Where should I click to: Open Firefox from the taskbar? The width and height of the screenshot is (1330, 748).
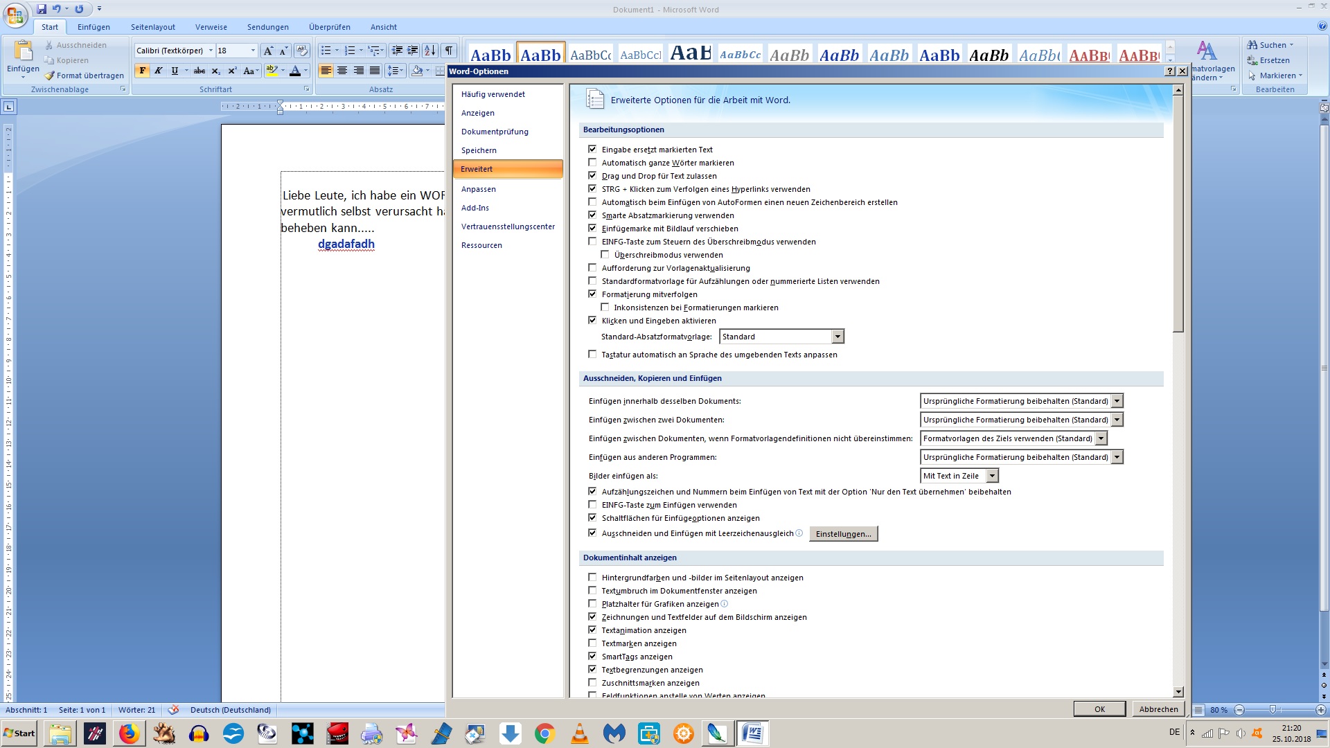tap(129, 733)
